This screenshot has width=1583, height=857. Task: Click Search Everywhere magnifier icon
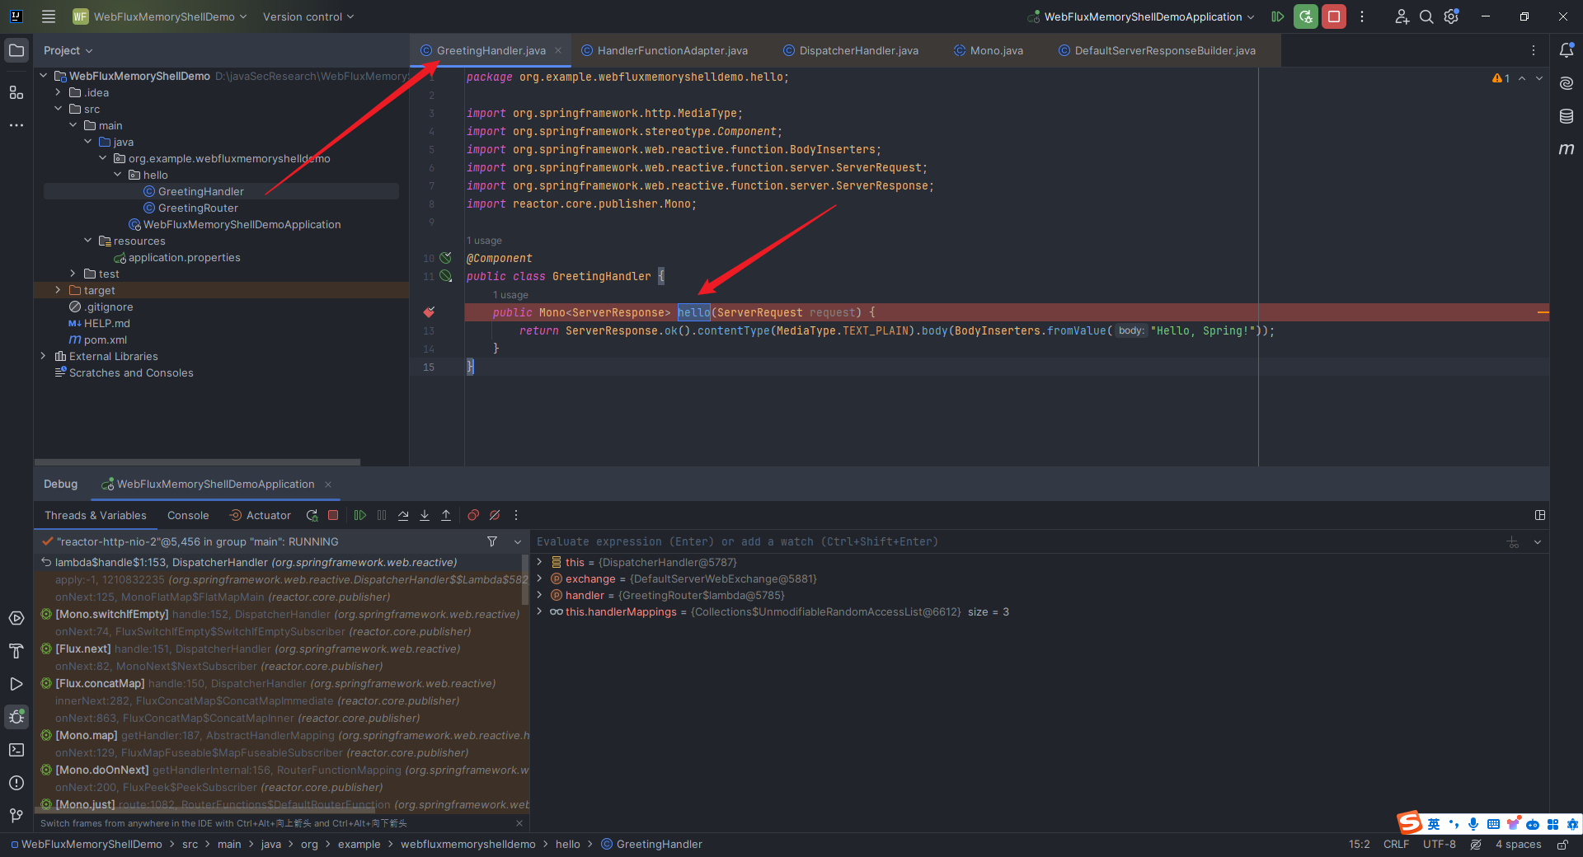point(1426,16)
